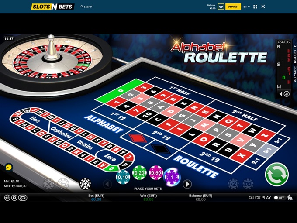The height and width of the screenshot is (223, 297).
Task: Open the help question mark icon
Action: tap(14, 198)
